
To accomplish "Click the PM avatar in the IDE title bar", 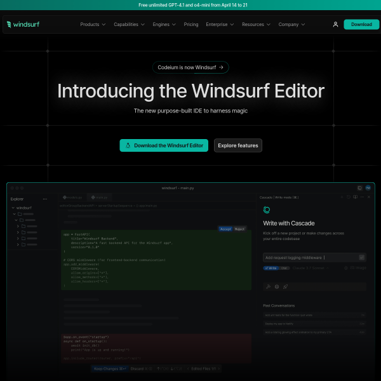I will [x=368, y=188].
